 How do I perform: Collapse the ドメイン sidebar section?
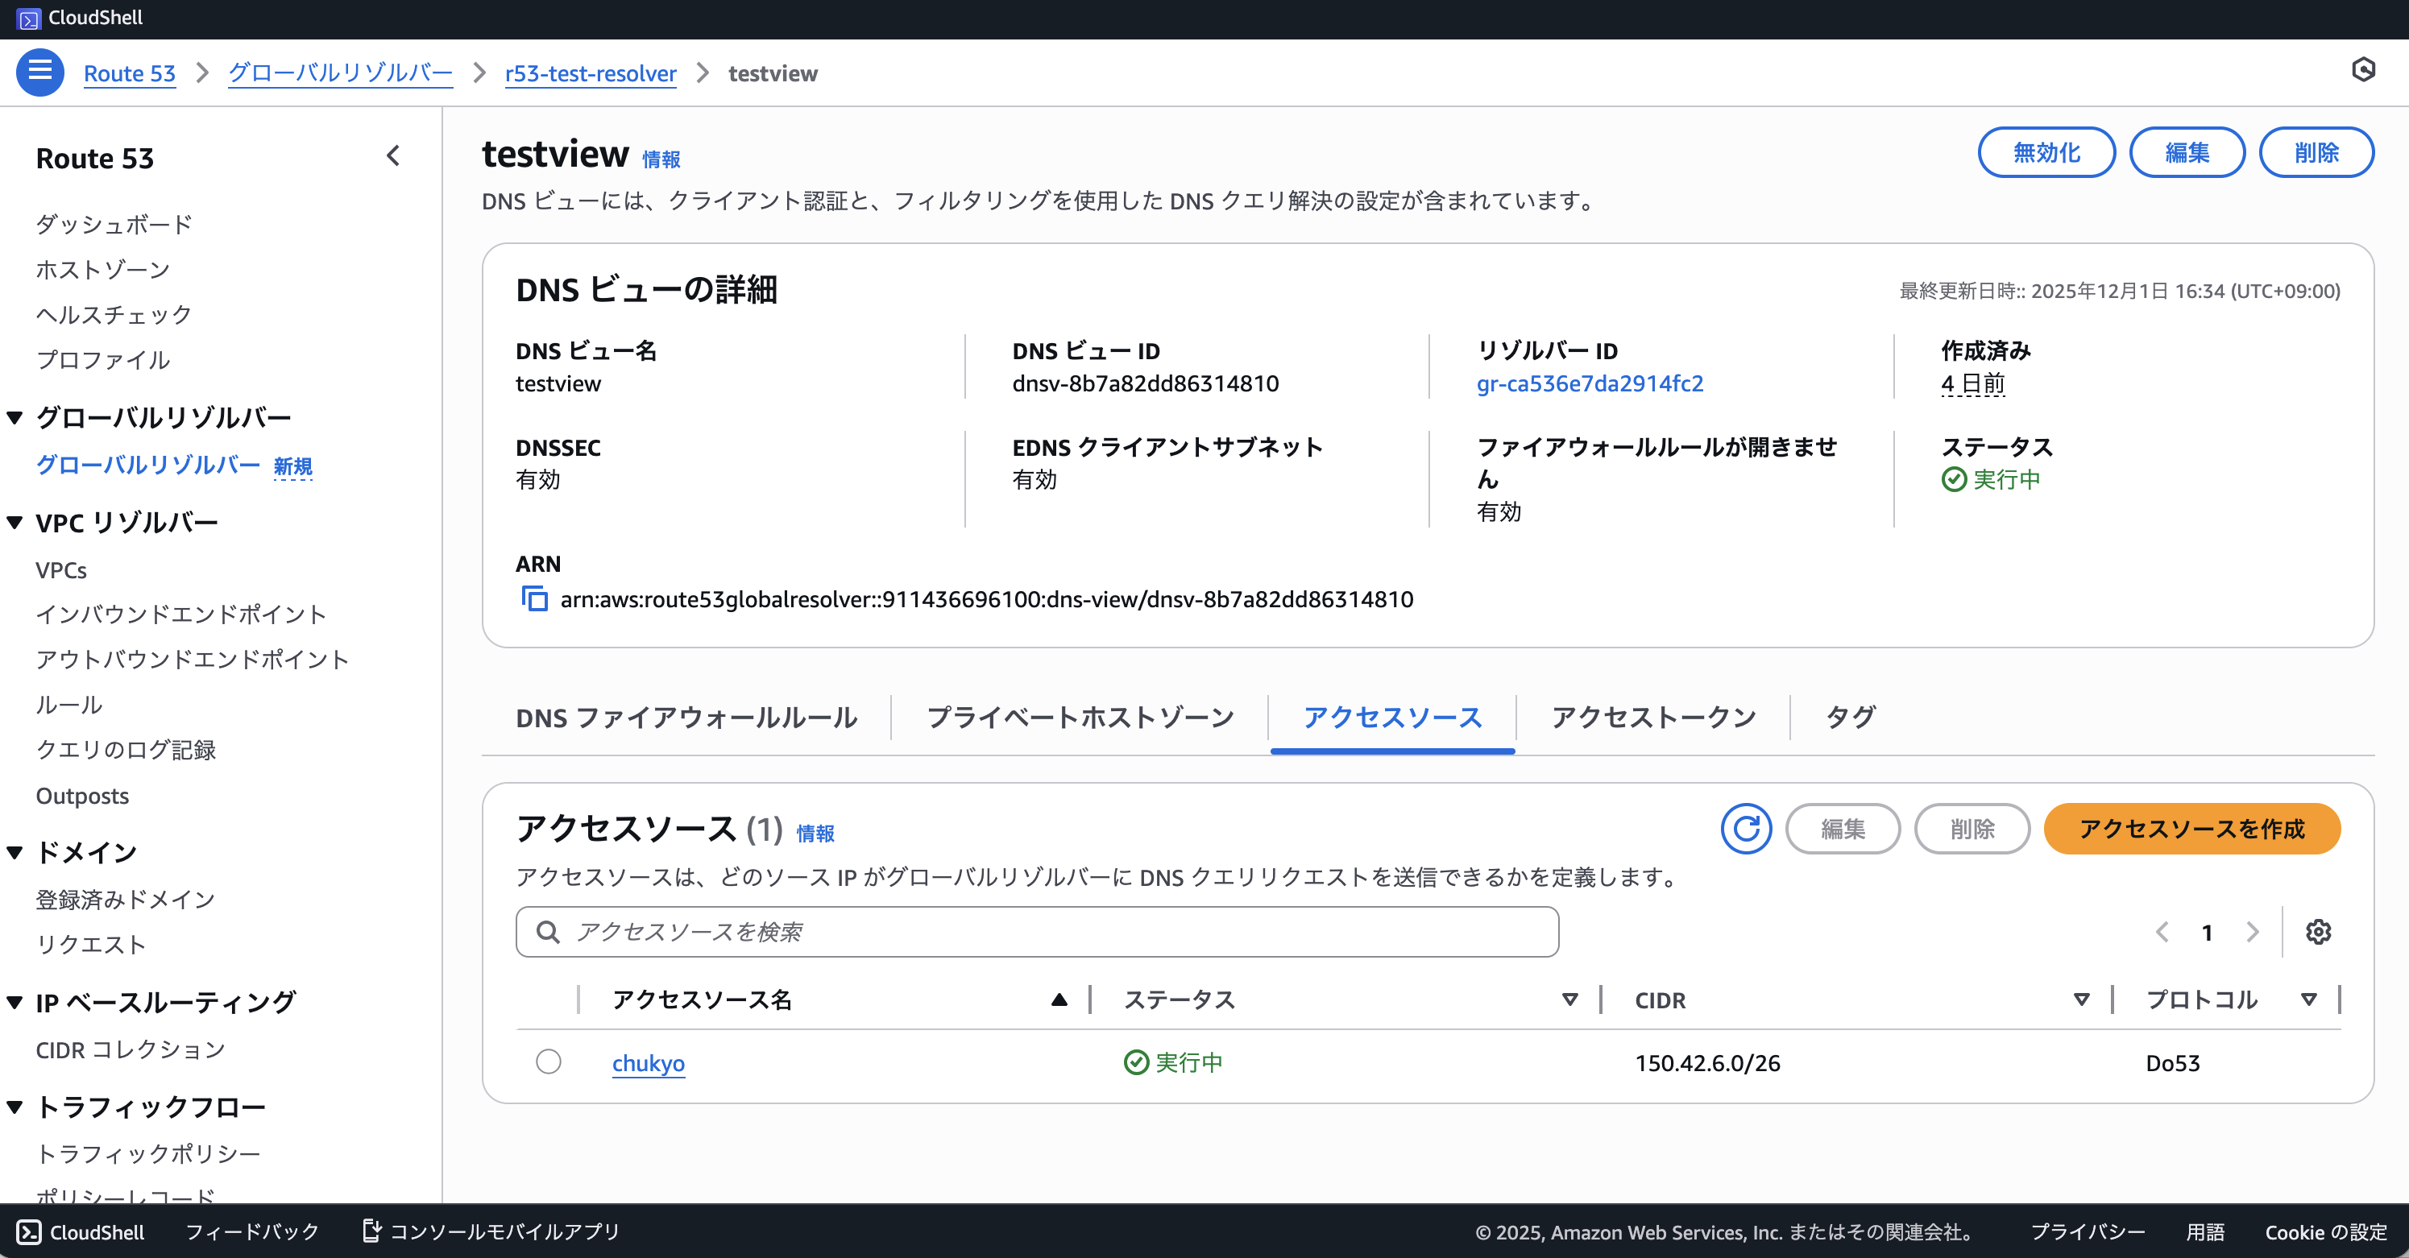pyautogui.click(x=14, y=852)
